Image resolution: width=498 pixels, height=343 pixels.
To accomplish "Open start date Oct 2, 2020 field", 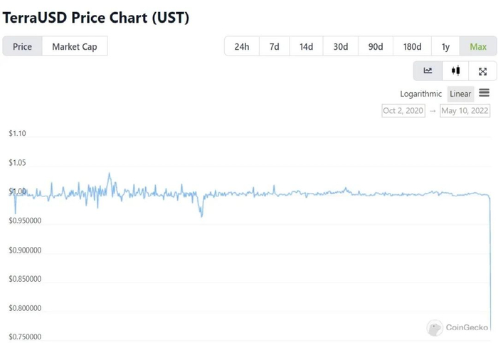I will [x=403, y=111].
